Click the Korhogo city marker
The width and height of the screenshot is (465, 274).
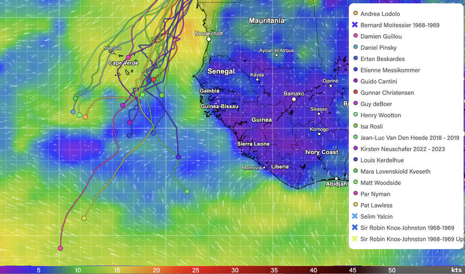coord(319,134)
